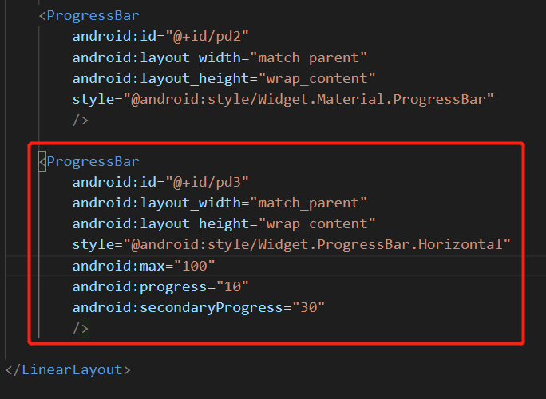
Task: Click the first ProgressBar tag name
Action: pos(93,16)
